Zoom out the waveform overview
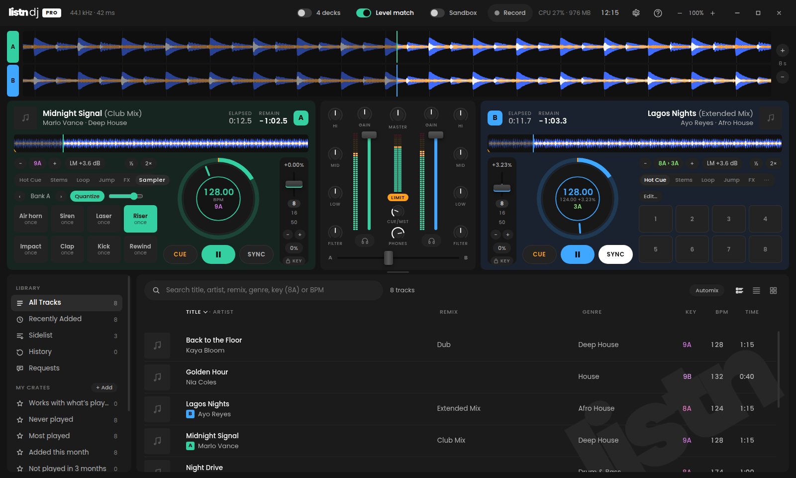The image size is (796, 478). pos(783,77)
